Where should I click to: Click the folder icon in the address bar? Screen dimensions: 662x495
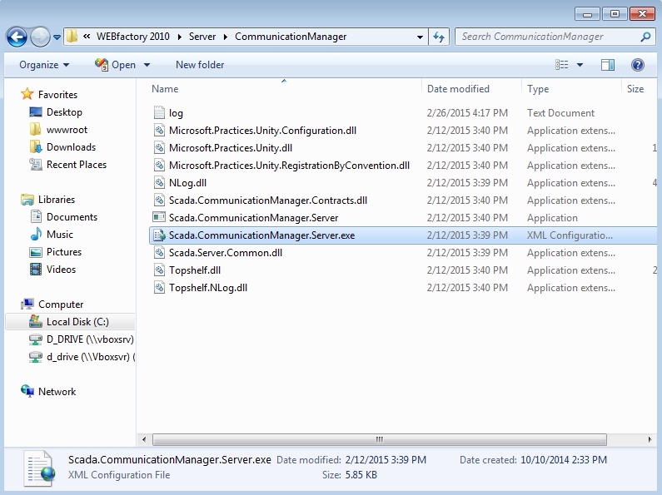[72, 37]
